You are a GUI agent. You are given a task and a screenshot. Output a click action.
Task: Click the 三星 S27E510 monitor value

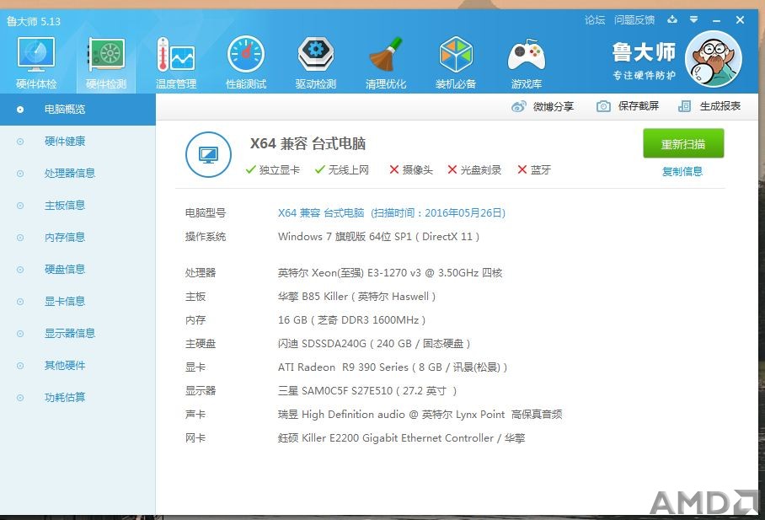366,390
